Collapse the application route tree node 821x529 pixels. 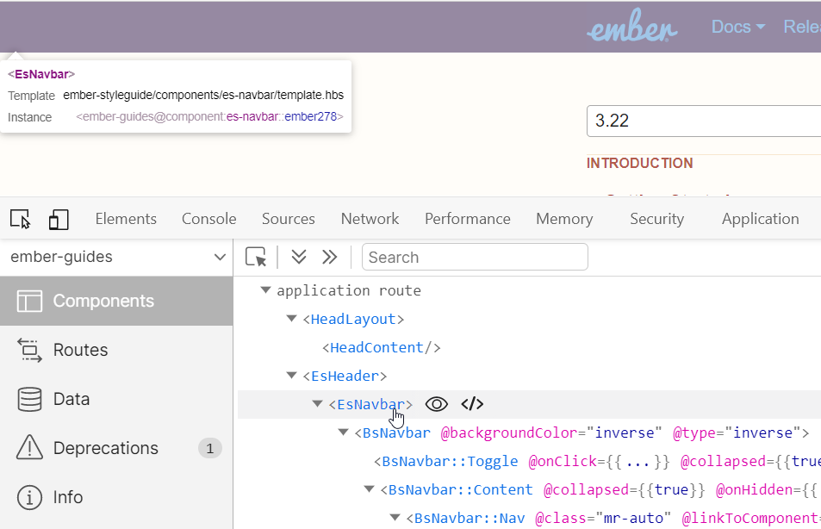[266, 291]
